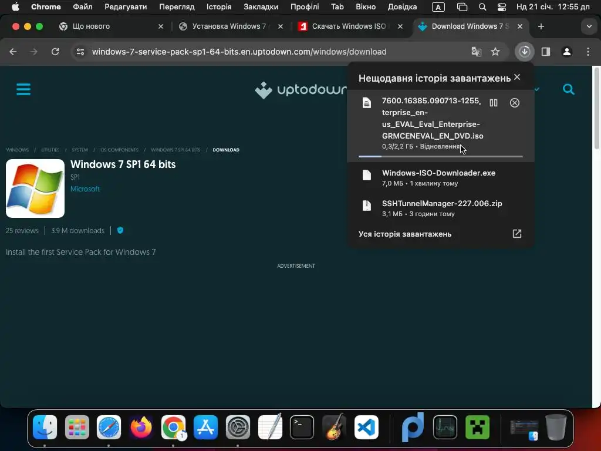Open Uptodown hamburger menu

pos(23,89)
